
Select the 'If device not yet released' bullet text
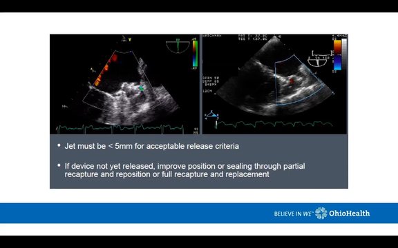(x=184, y=170)
